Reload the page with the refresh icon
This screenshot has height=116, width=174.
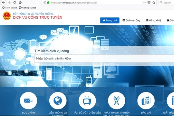(x=15, y=3)
